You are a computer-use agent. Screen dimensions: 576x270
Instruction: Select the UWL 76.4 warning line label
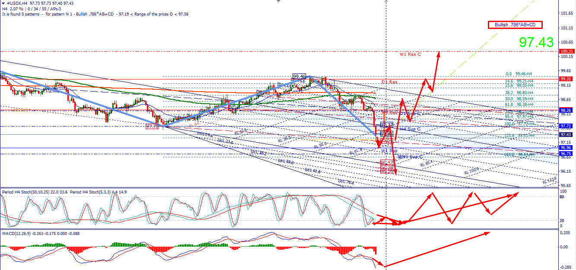pyautogui.click(x=346, y=182)
